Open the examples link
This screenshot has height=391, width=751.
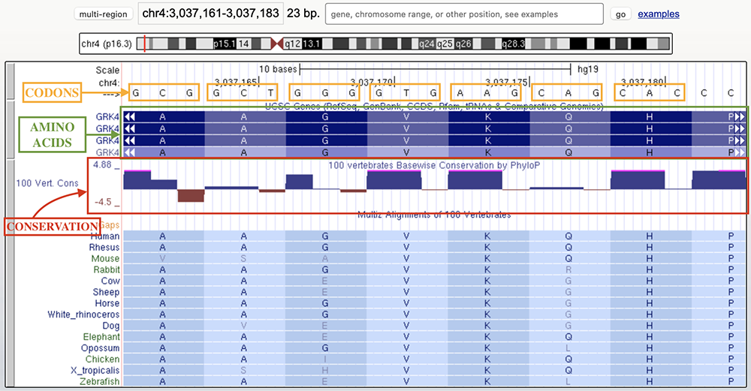pyautogui.click(x=658, y=14)
